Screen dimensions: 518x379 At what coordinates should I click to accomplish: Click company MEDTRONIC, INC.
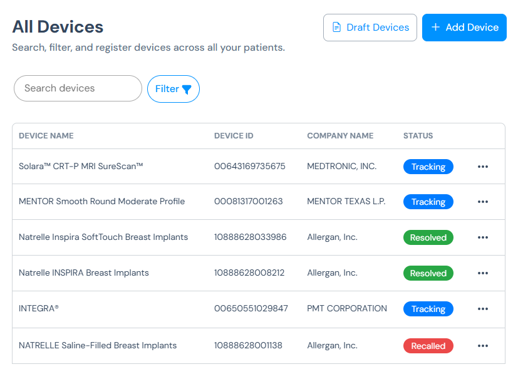342,166
